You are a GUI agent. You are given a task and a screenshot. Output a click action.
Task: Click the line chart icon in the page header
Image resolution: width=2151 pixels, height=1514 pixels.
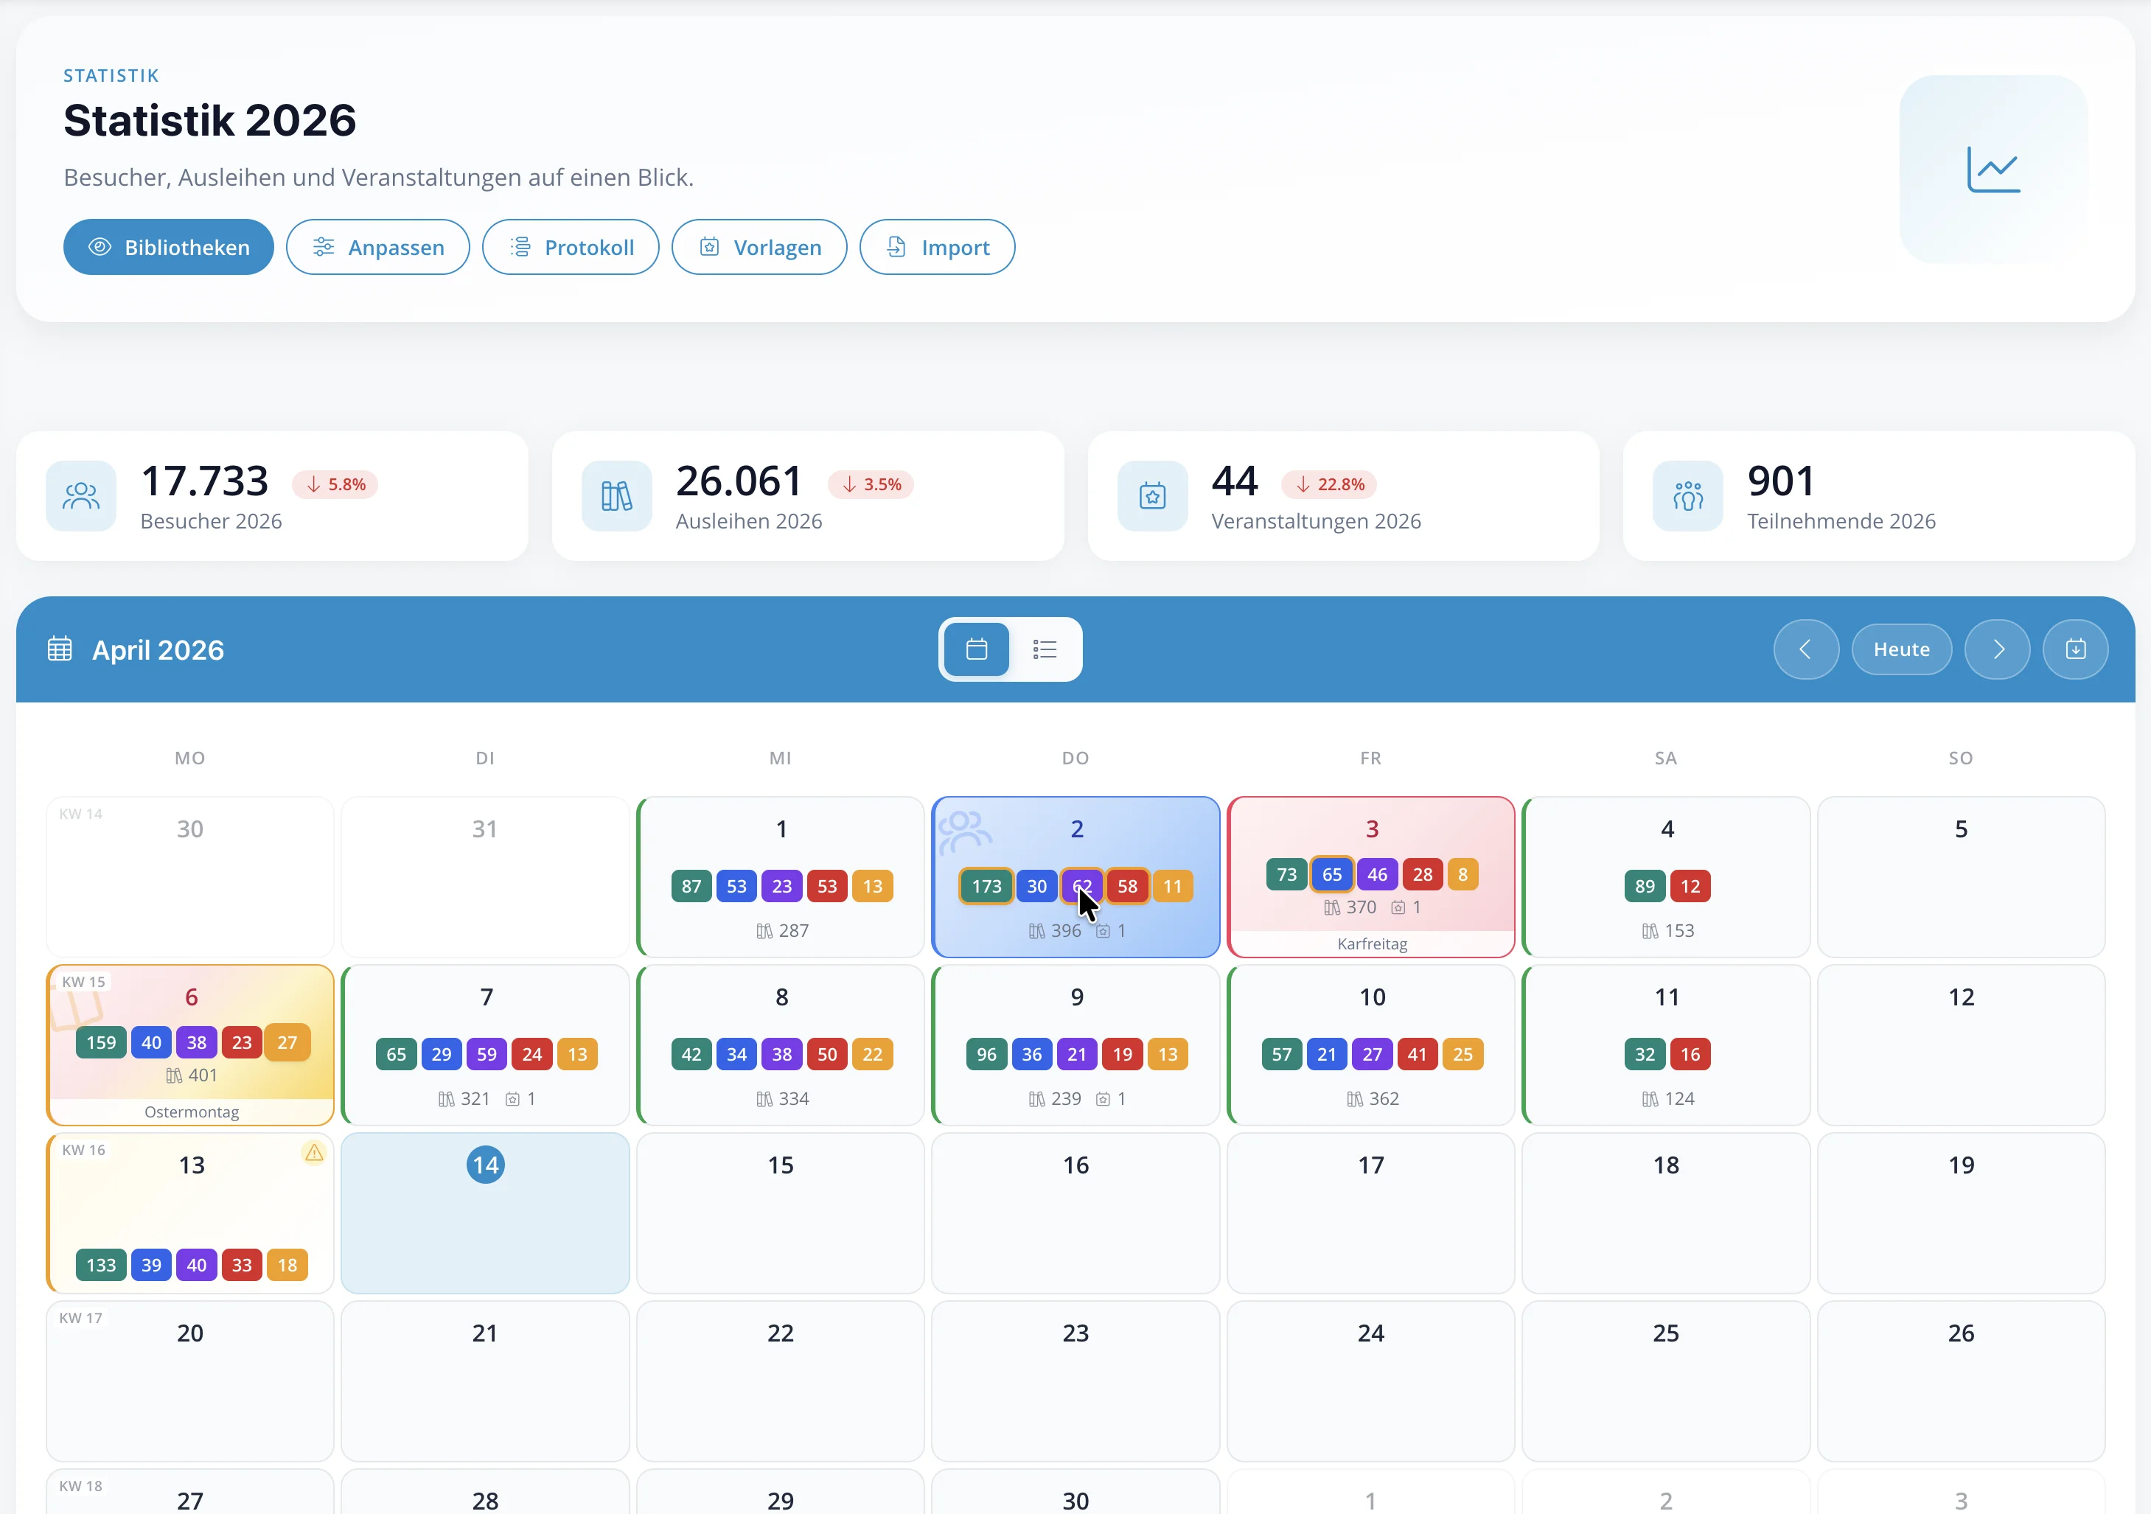click(1992, 170)
